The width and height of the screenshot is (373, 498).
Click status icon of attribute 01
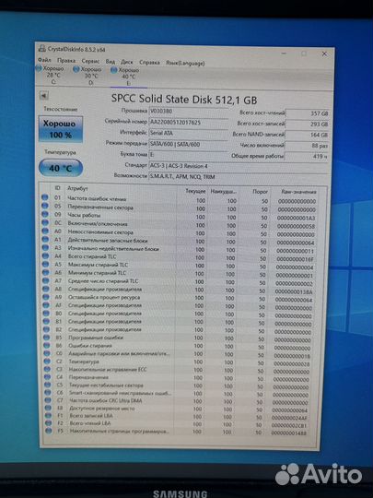pyautogui.click(x=45, y=197)
